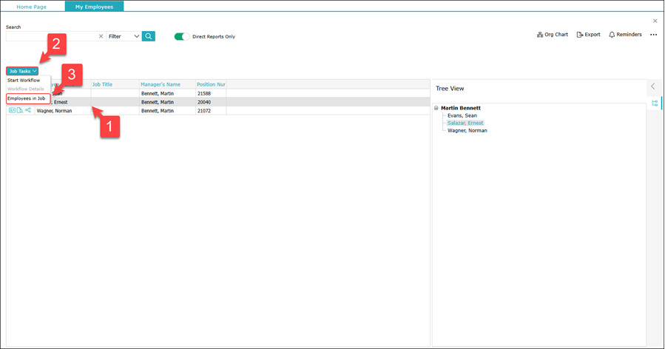Expand the Job Tasks dropdown button
The image size is (665, 349).
22,71
